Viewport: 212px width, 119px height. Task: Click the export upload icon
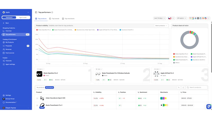click(183, 88)
